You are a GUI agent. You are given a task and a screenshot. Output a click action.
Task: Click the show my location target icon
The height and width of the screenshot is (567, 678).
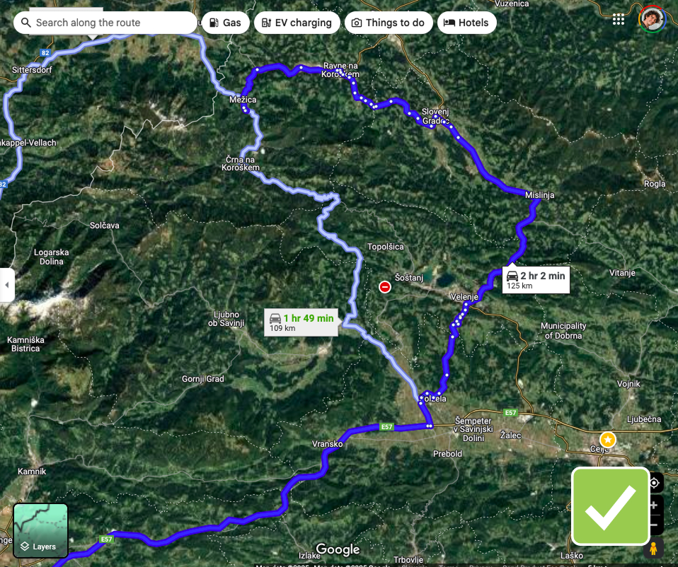[654, 482]
